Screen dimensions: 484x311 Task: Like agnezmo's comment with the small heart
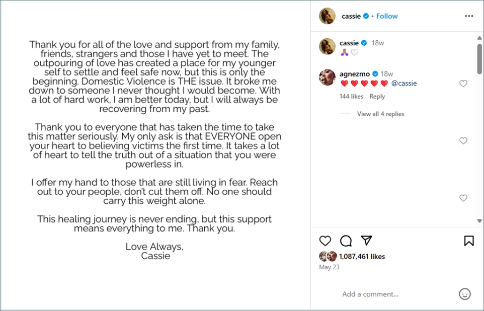463,83
